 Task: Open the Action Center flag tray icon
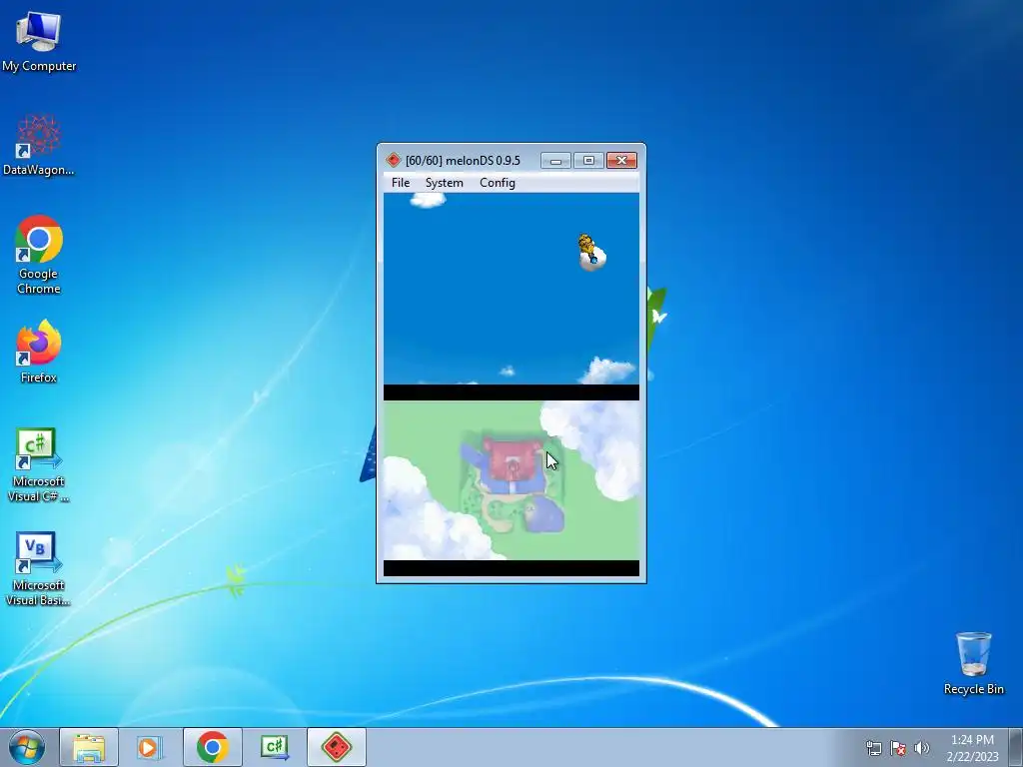click(x=898, y=747)
